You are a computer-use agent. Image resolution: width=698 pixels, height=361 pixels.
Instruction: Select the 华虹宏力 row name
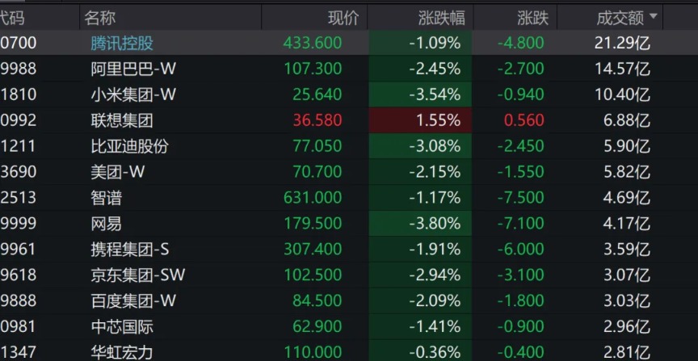point(122,353)
